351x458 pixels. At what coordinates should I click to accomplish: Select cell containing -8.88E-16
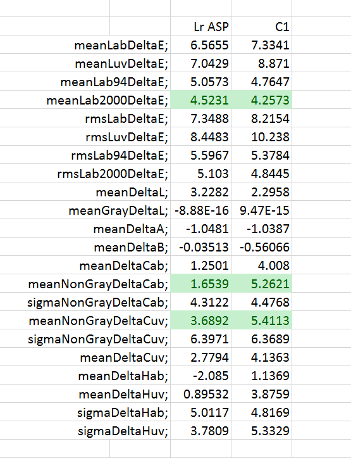pos(201,210)
